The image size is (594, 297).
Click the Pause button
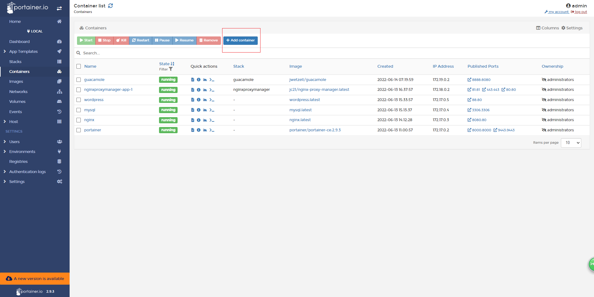[162, 40]
